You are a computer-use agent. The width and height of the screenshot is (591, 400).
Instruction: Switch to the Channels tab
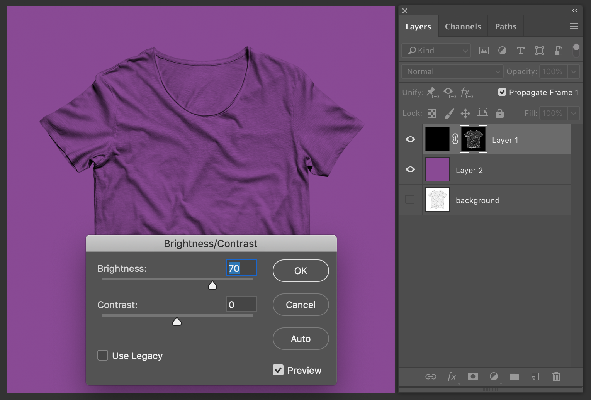pyautogui.click(x=463, y=27)
